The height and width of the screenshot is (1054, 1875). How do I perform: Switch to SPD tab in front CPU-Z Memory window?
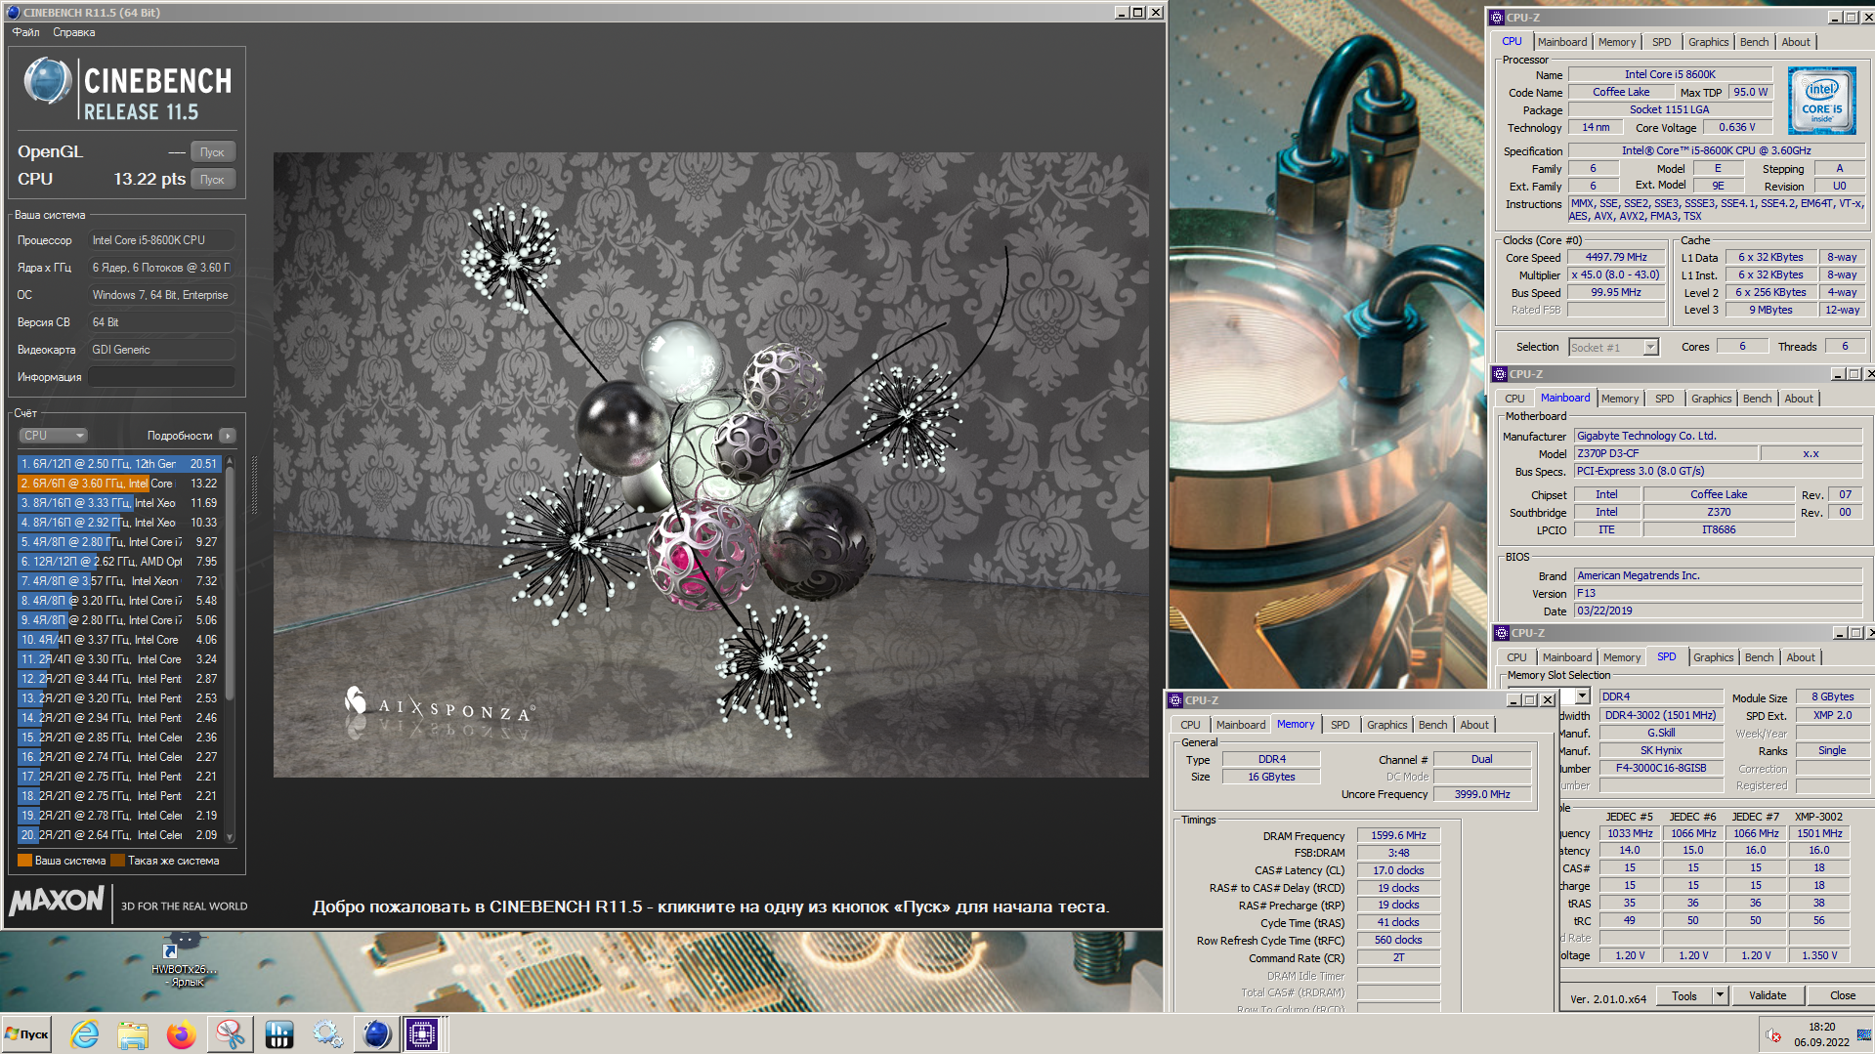tap(1340, 725)
